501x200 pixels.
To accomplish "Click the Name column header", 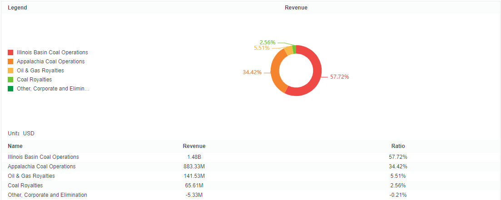I will pos(15,146).
